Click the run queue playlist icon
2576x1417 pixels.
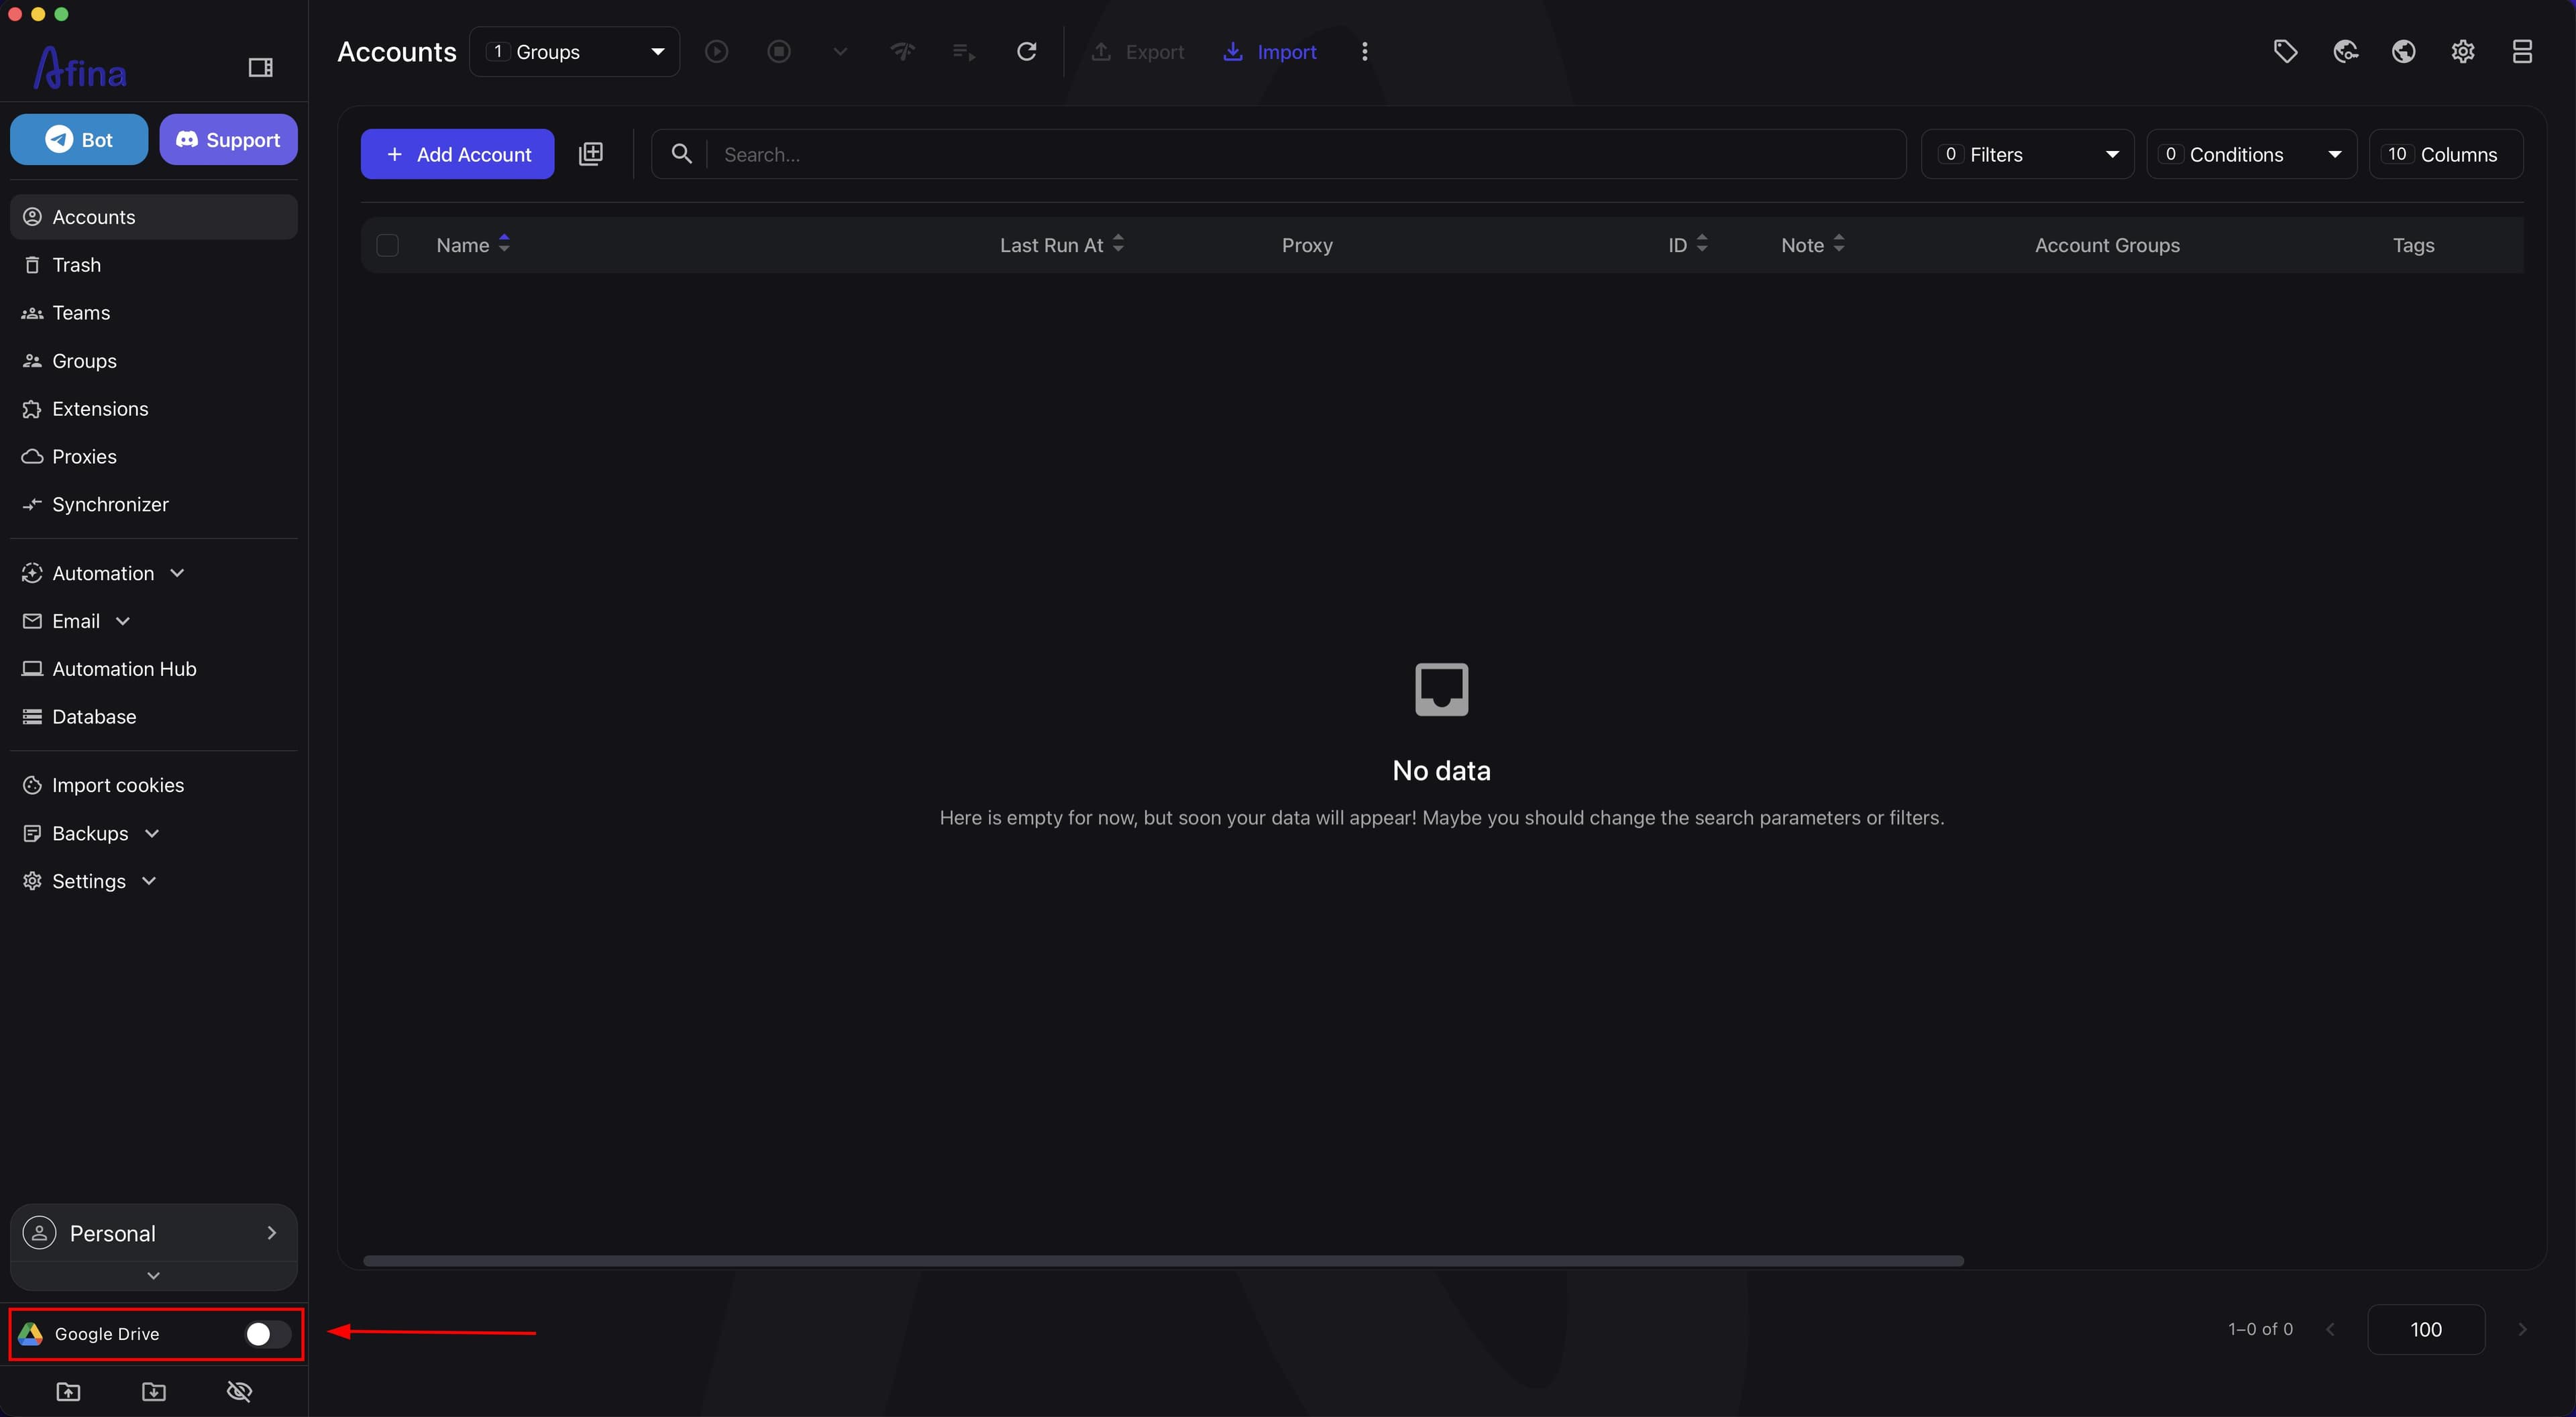pos(964,52)
